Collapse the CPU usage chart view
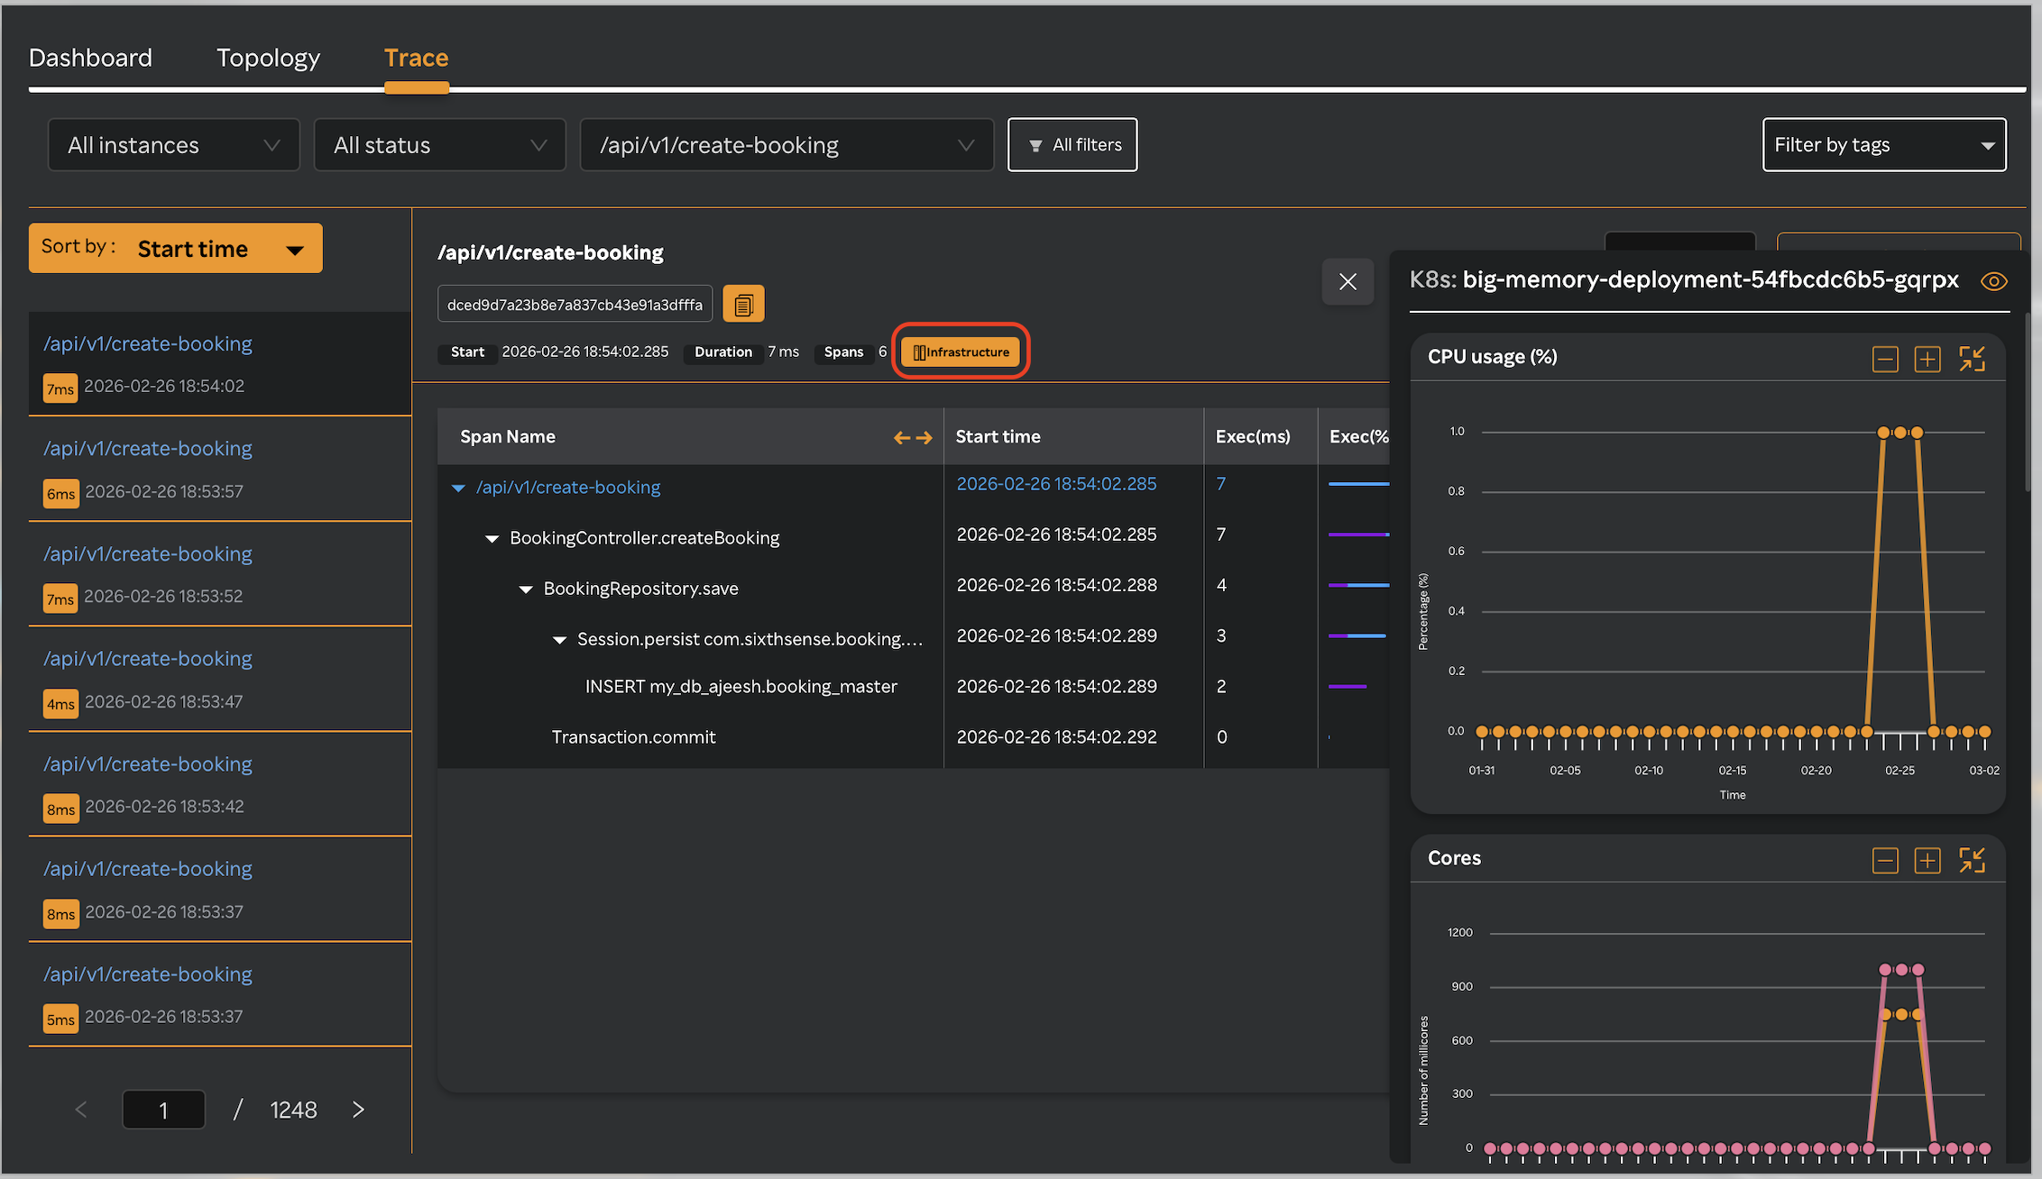Screen dimensions: 2042x1179 tap(1972, 359)
